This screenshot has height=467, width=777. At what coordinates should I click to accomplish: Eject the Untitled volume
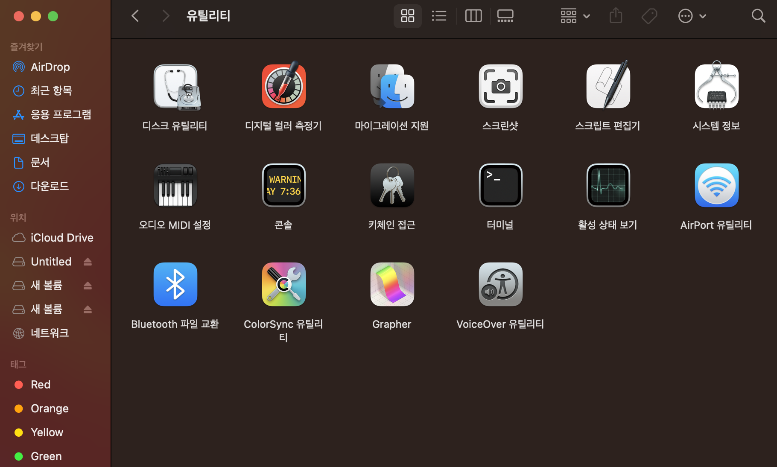click(x=88, y=261)
